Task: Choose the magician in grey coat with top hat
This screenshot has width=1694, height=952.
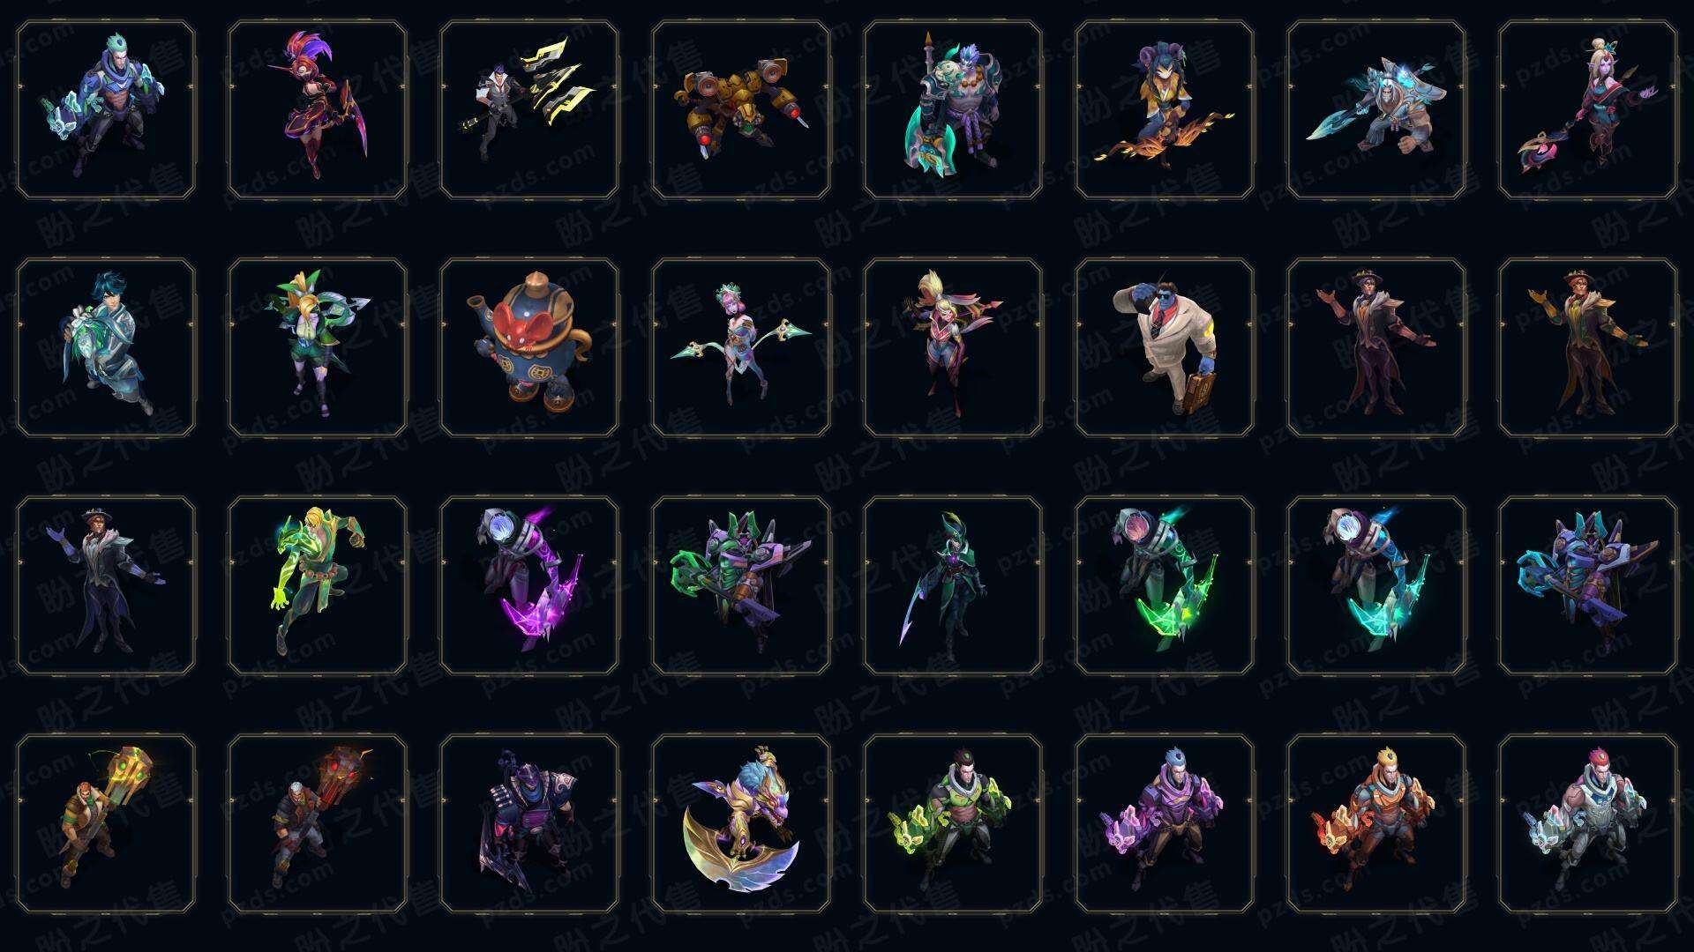Action: click(x=106, y=585)
